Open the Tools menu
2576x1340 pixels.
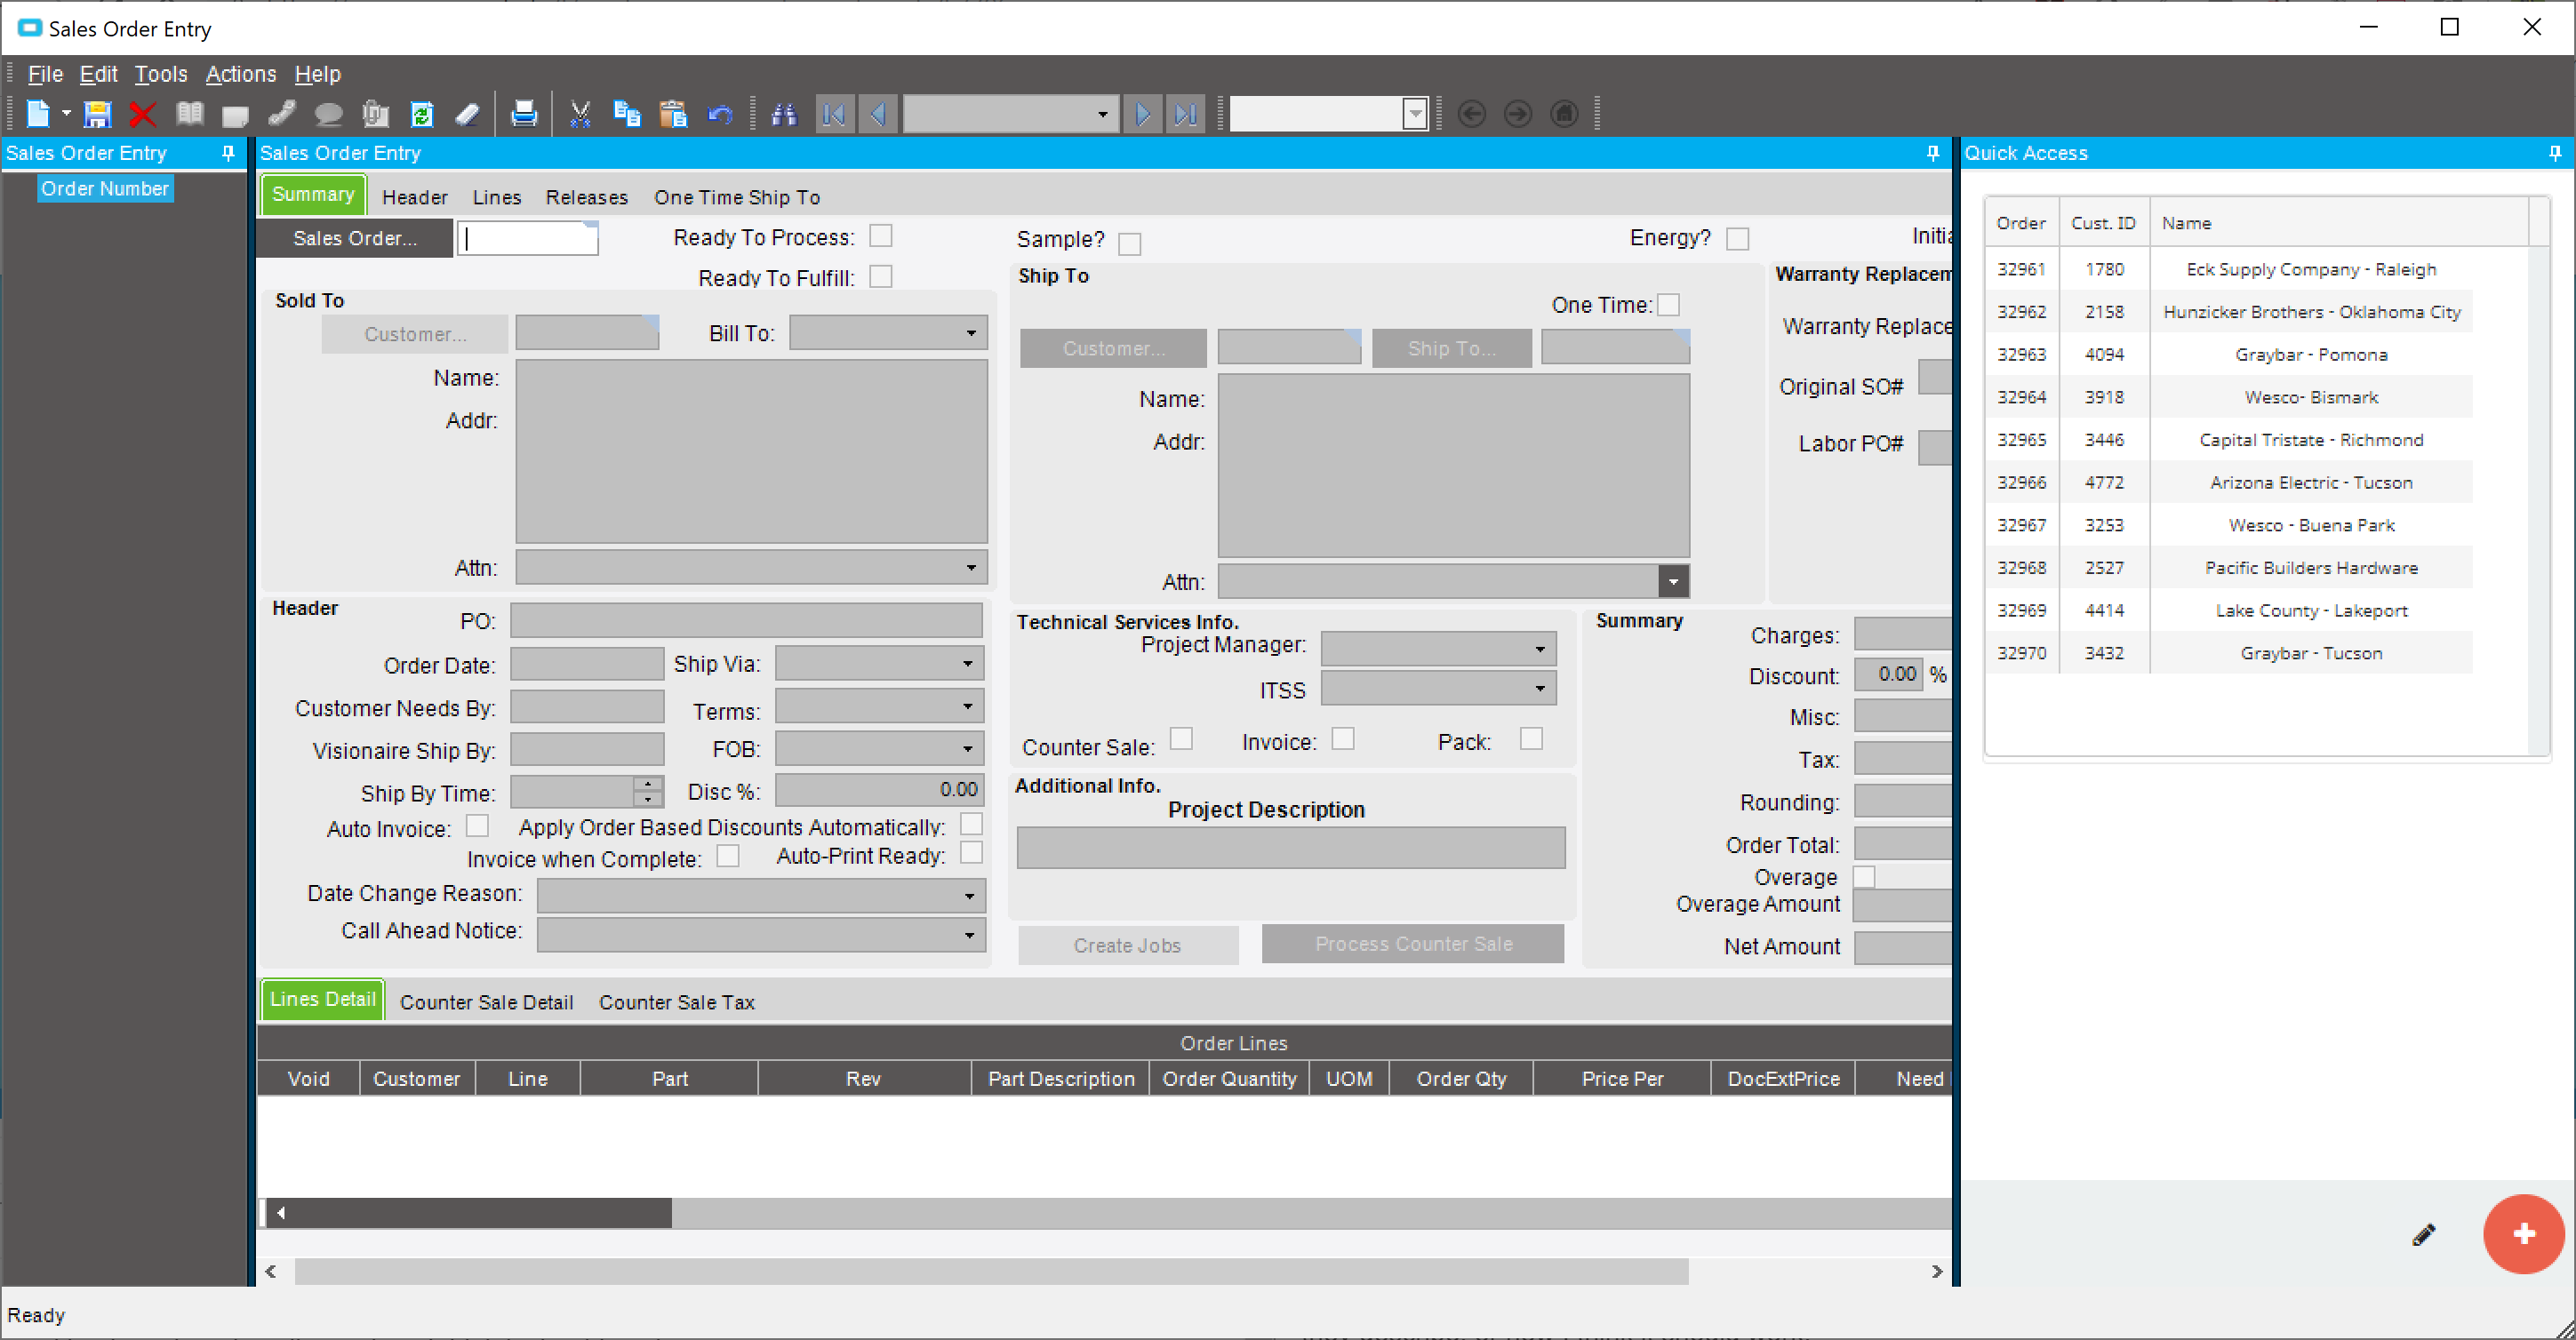point(161,74)
